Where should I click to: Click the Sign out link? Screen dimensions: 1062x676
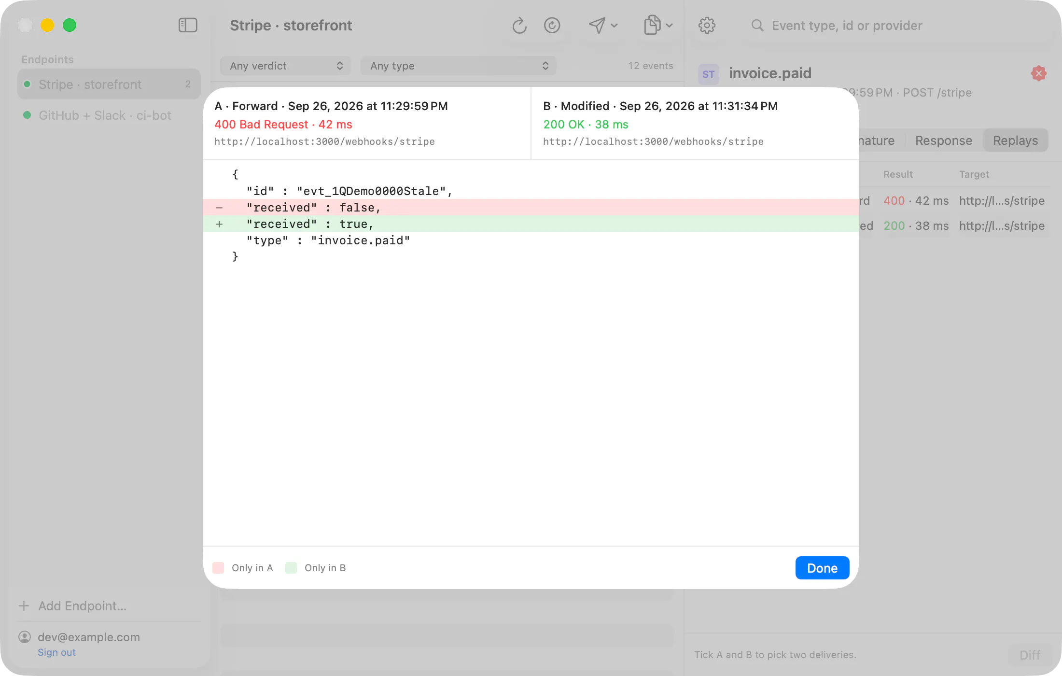[x=56, y=652]
